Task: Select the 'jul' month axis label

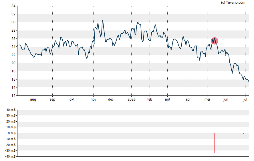Action: [245, 99]
